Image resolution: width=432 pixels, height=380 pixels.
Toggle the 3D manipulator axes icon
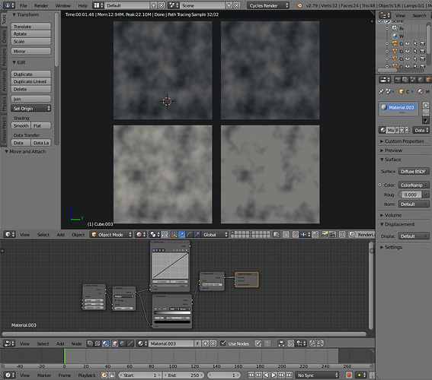174,234
